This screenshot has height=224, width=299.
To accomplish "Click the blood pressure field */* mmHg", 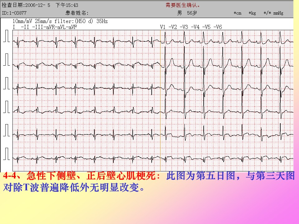I will click(273, 13).
